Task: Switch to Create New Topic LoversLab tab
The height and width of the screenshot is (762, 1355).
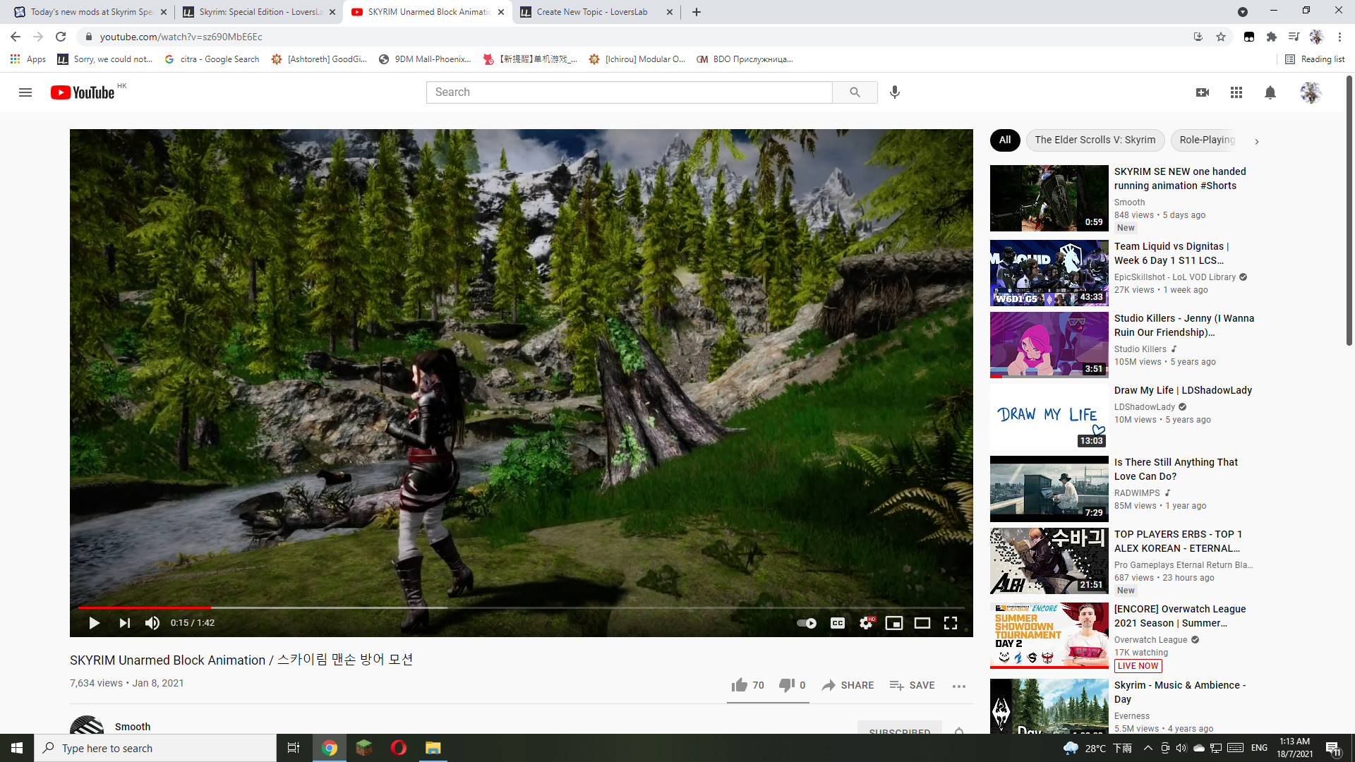Action: [x=596, y=12]
